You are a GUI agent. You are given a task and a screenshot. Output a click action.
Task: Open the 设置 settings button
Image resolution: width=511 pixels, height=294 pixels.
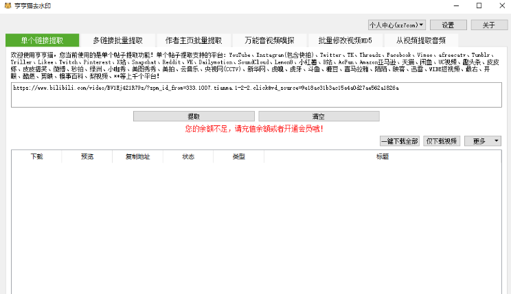point(448,25)
